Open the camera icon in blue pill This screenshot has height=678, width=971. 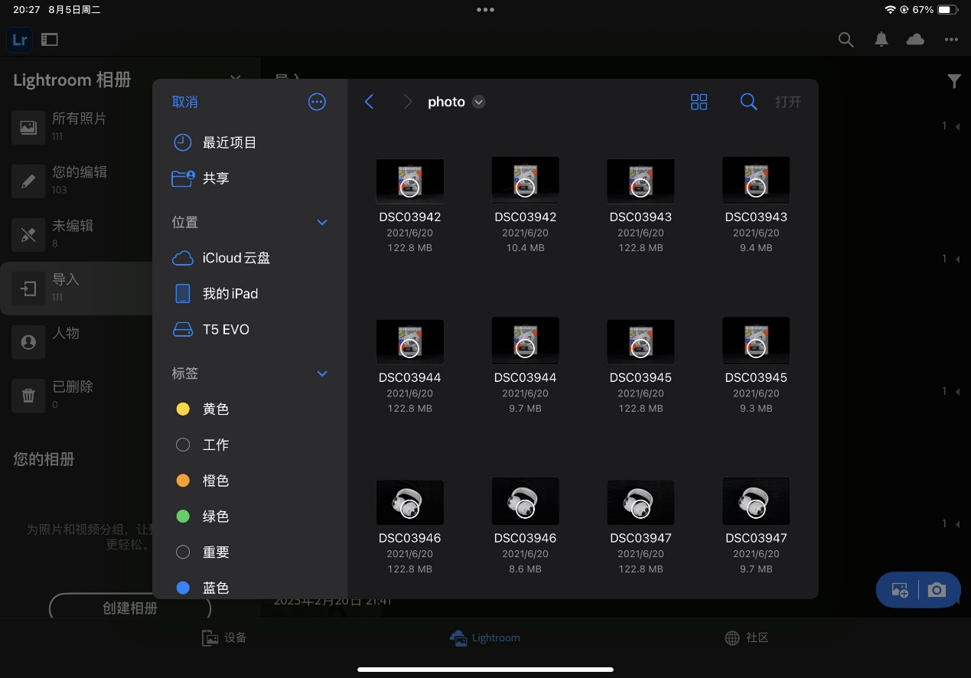point(937,590)
